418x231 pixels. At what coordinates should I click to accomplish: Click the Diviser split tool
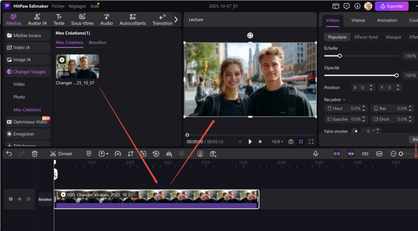click(x=61, y=154)
